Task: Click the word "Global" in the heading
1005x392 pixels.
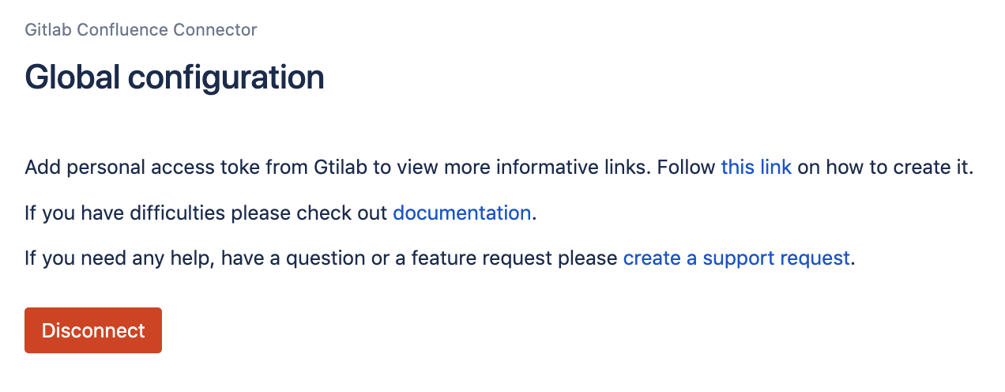Action: click(x=72, y=77)
